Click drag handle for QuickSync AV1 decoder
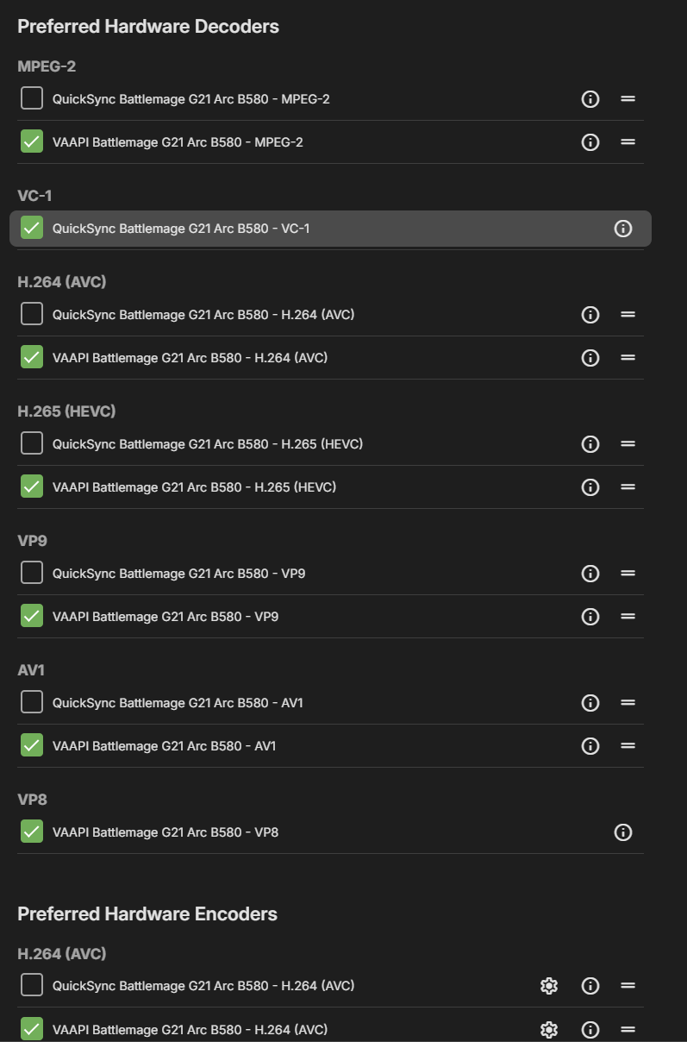Image resolution: width=687 pixels, height=1042 pixels. tap(628, 703)
